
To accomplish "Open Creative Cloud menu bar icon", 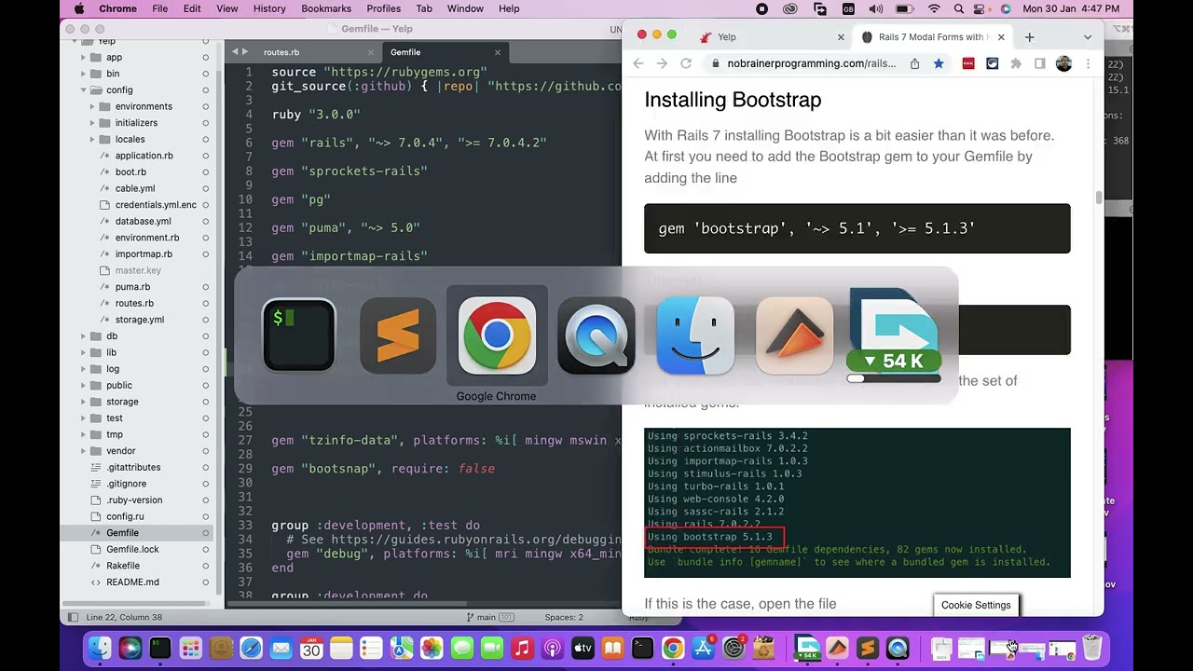I will [x=790, y=8].
